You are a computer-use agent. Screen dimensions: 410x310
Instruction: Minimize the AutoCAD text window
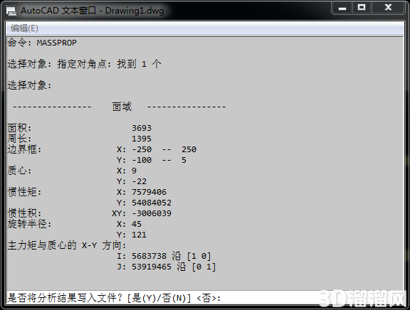pos(342,8)
